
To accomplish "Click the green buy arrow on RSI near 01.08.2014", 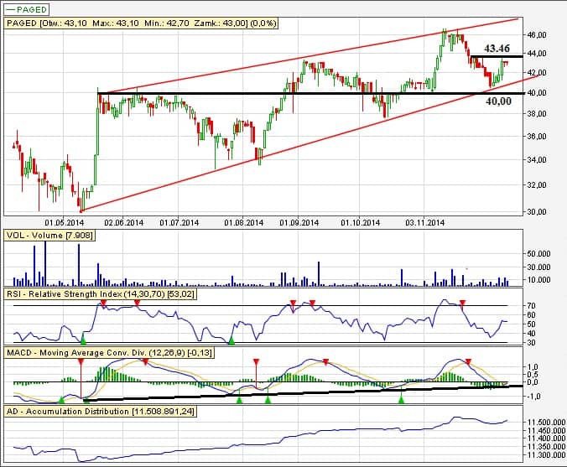I will [x=231, y=339].
